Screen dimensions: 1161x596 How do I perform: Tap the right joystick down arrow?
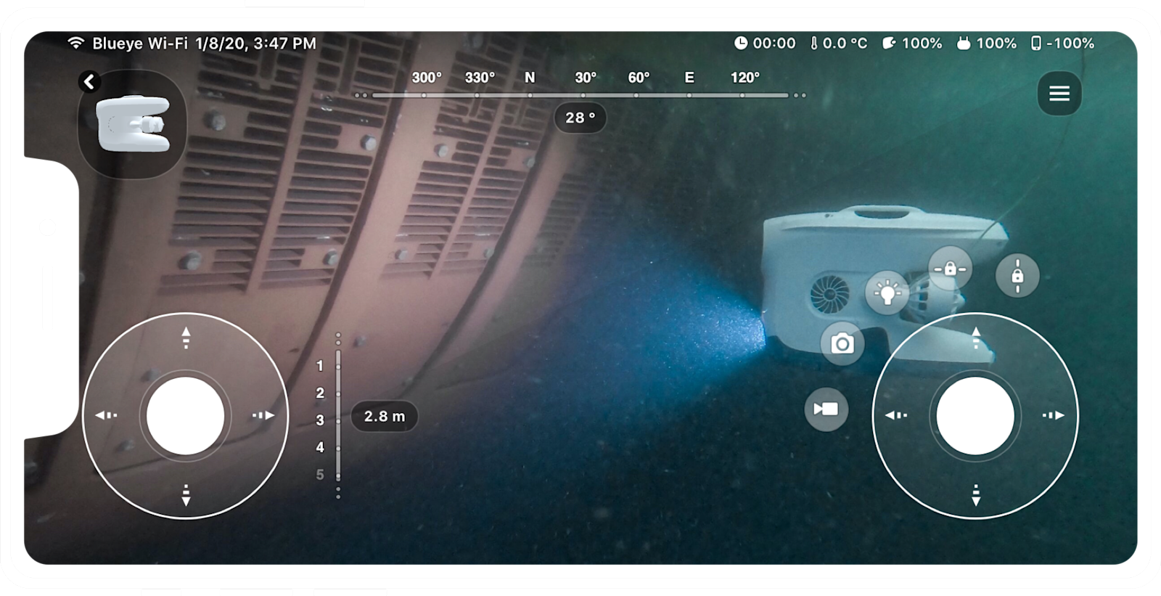[x=976, y=495]
